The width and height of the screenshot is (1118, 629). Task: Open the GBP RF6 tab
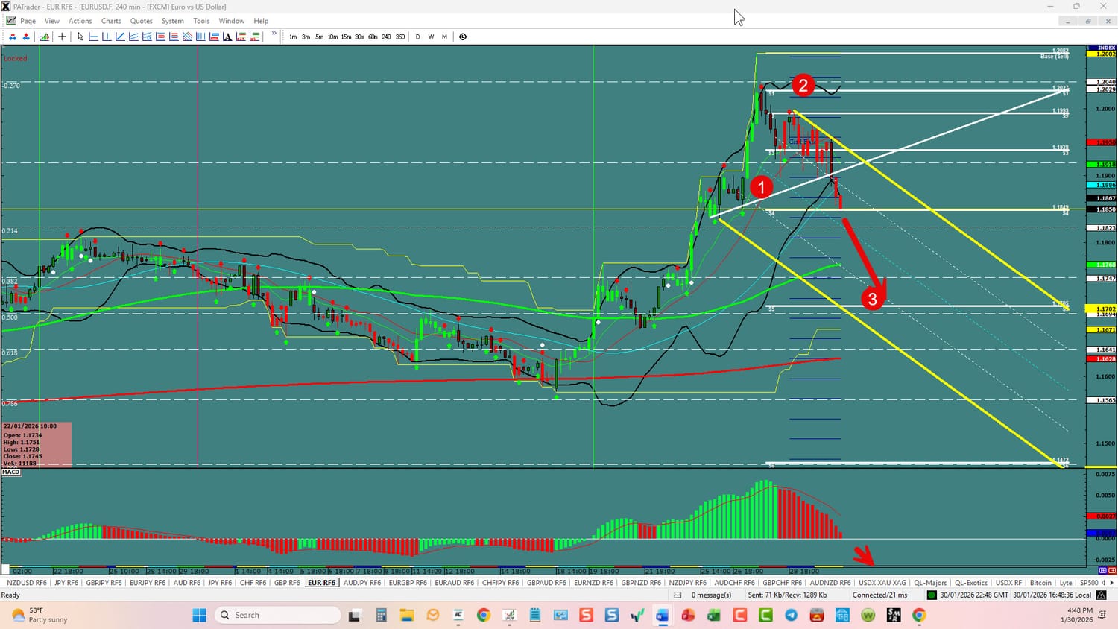click(288, 583)
